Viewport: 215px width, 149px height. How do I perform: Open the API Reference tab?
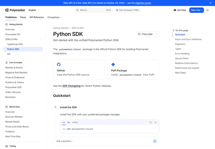[x=37, y=17]
